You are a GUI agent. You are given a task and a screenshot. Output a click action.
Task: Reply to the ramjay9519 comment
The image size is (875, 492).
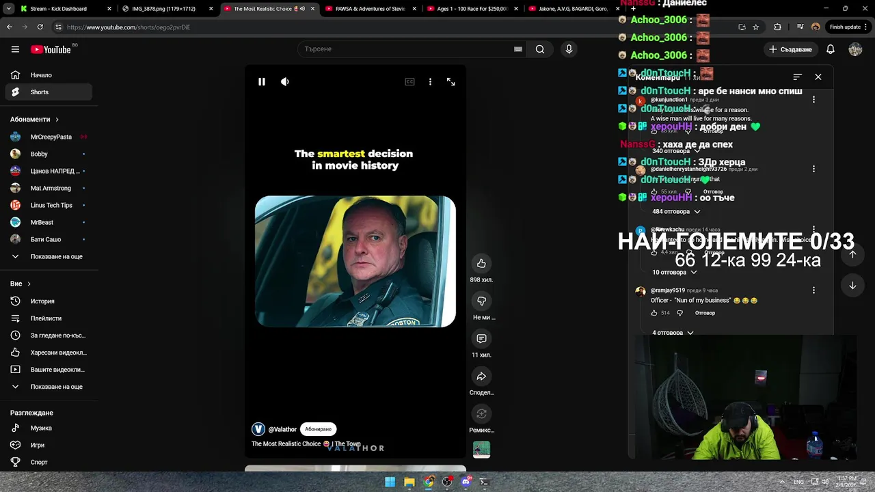(705, 313)
